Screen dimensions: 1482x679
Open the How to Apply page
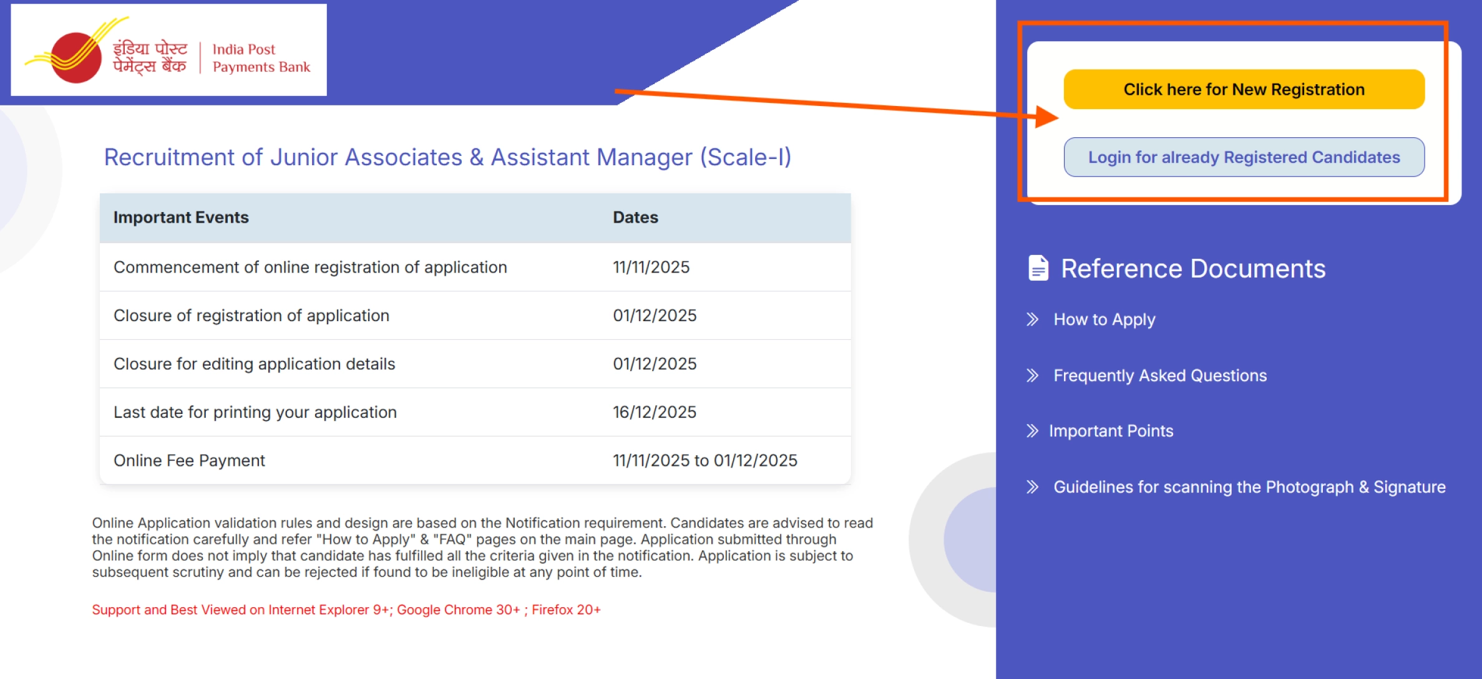coord(1104,320)
